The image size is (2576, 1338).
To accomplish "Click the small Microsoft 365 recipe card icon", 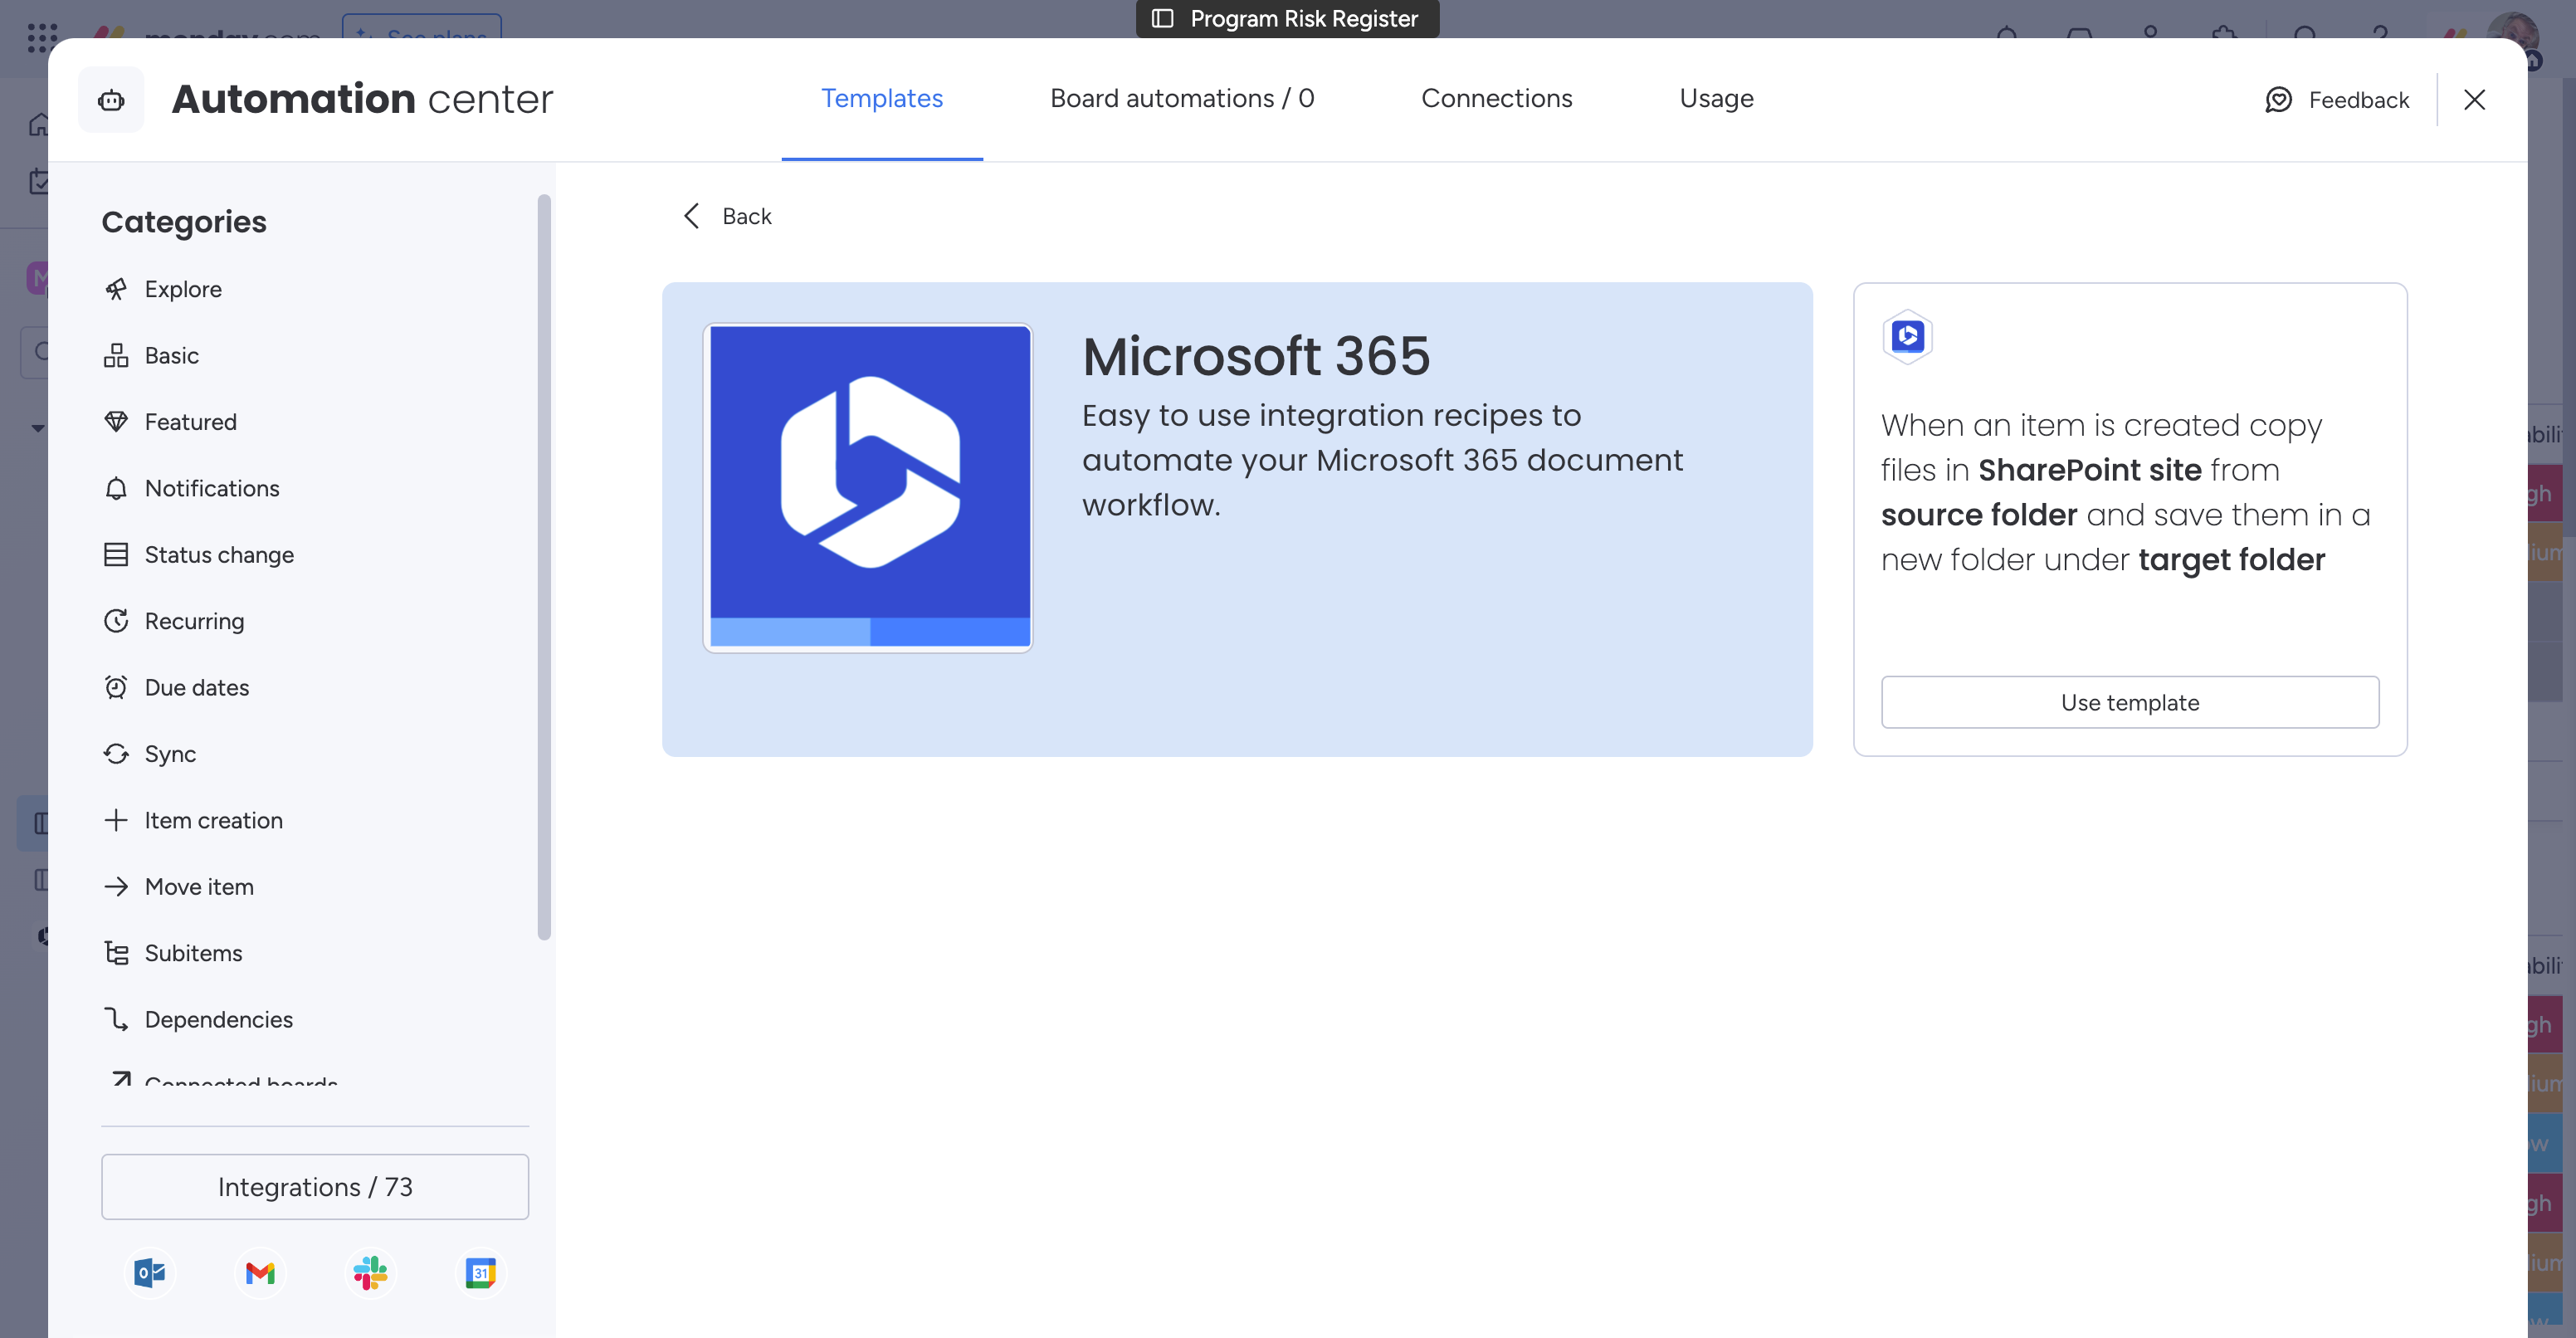I will click(x=1908, y=336).
